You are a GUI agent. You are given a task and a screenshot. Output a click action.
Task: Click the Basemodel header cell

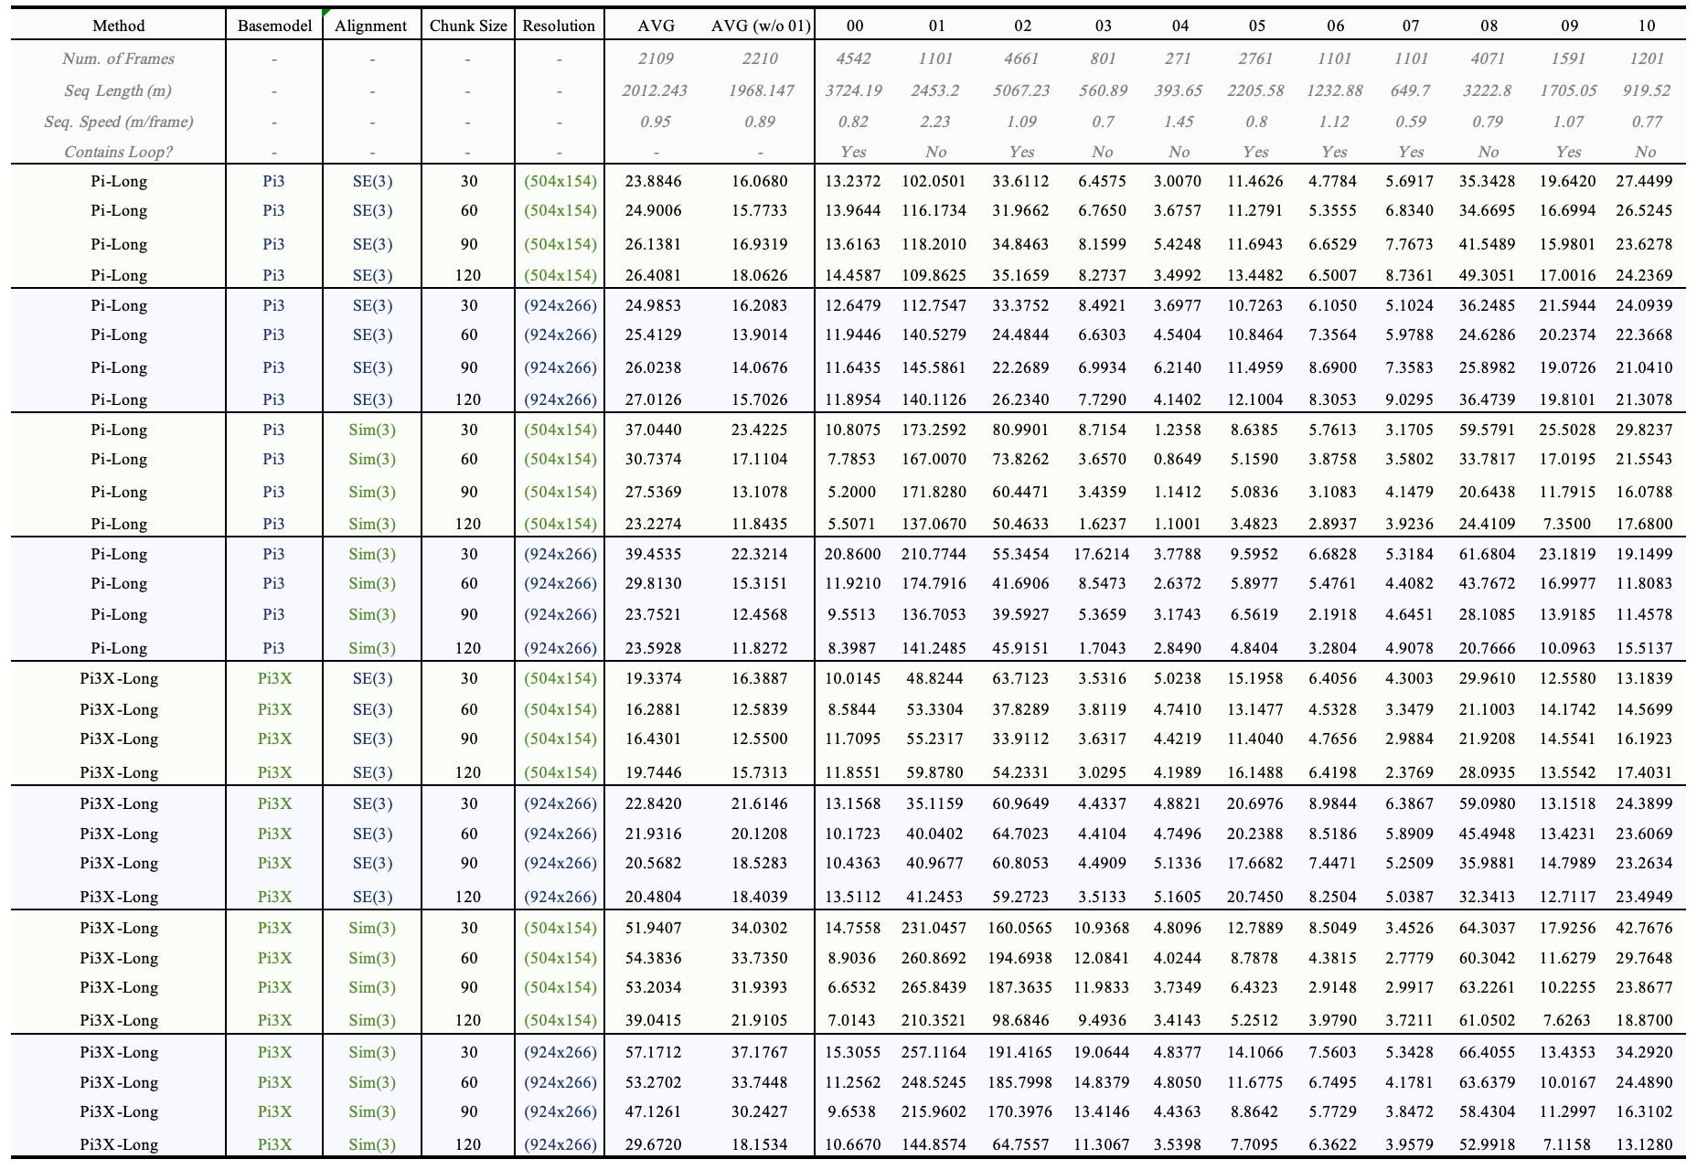274,26
